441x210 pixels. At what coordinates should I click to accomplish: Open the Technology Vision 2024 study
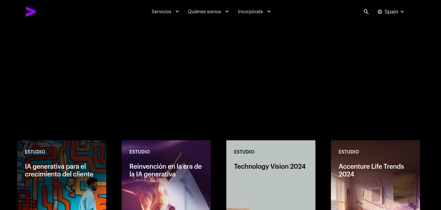(270, 166)
